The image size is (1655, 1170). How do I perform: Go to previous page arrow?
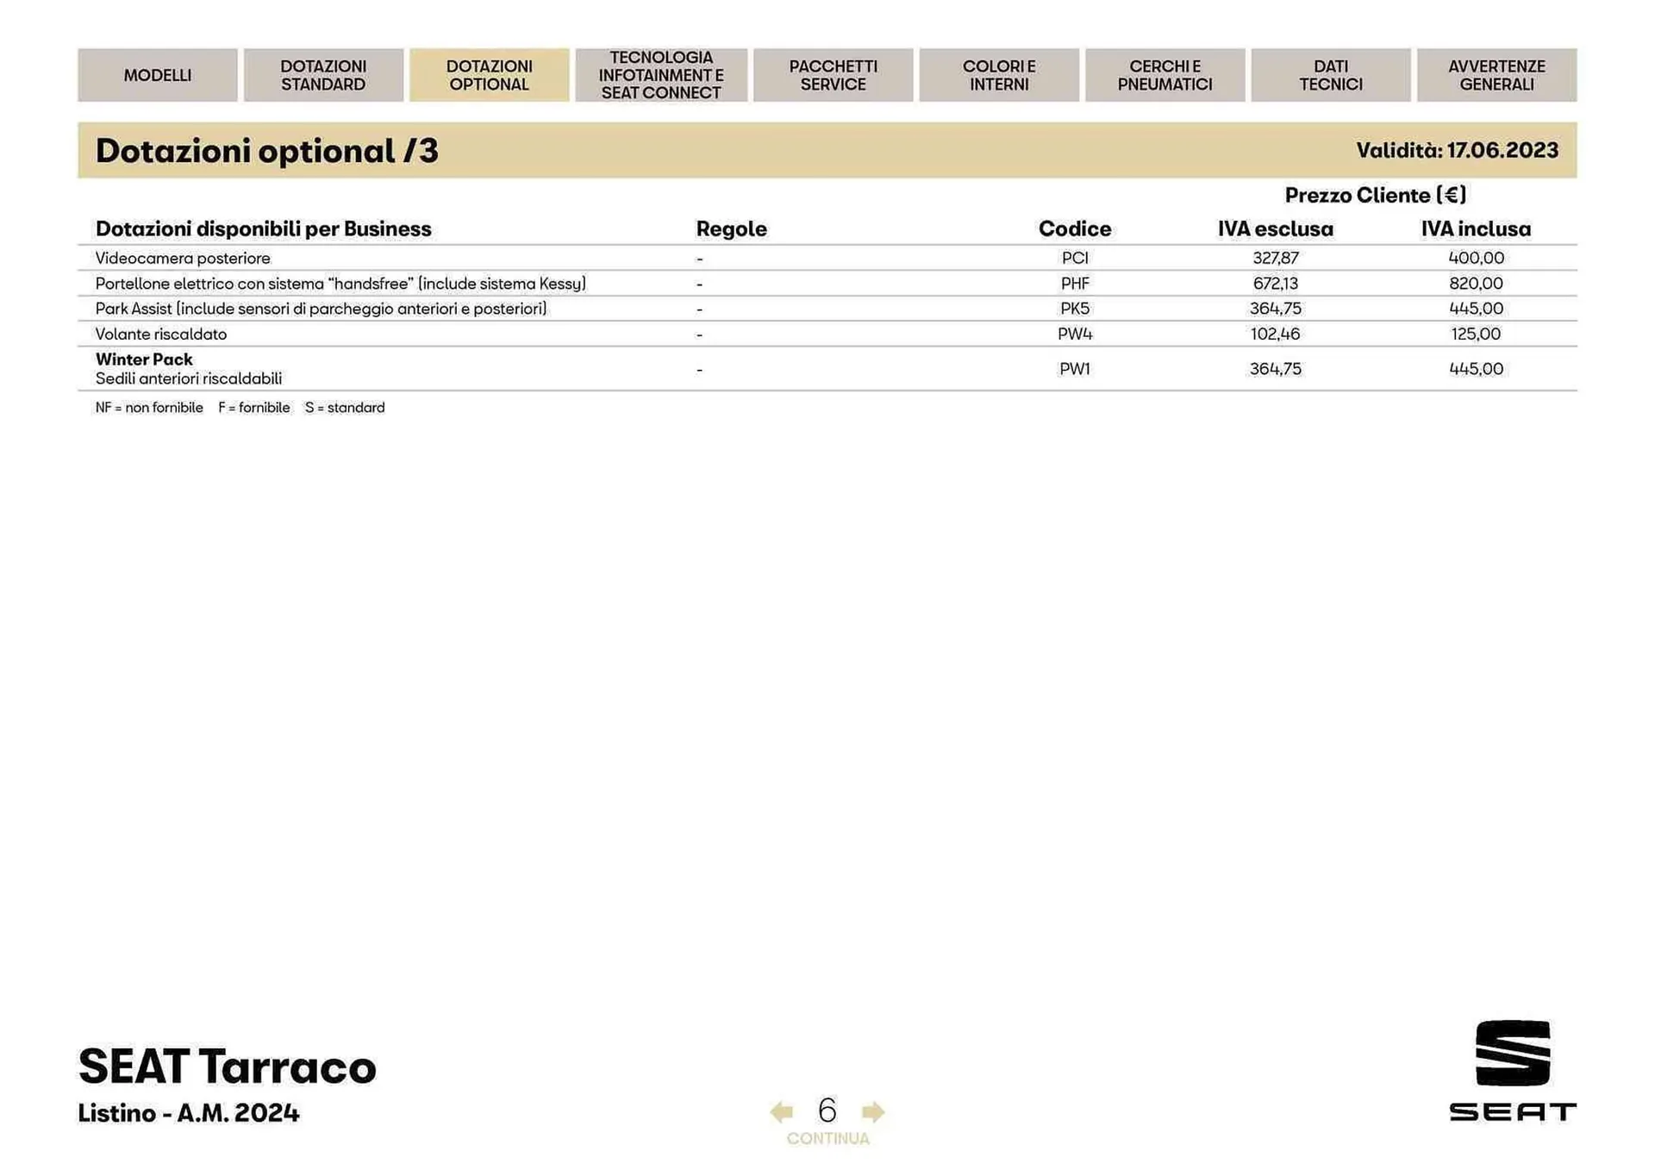point(781,1111)
